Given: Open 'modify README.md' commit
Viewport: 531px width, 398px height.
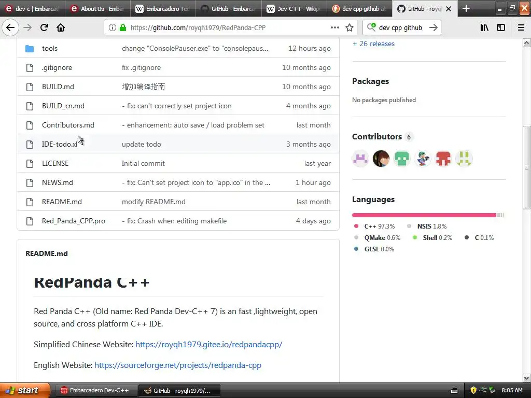Looking at the screenshot, I should point(153,202).
